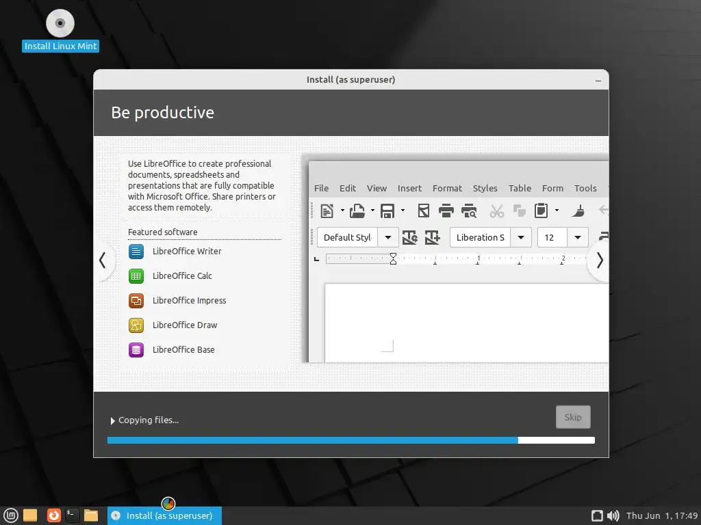This screenshot has height=525, width=701.
Task: Click the View menu in slideshow
Action: [377, 189]
